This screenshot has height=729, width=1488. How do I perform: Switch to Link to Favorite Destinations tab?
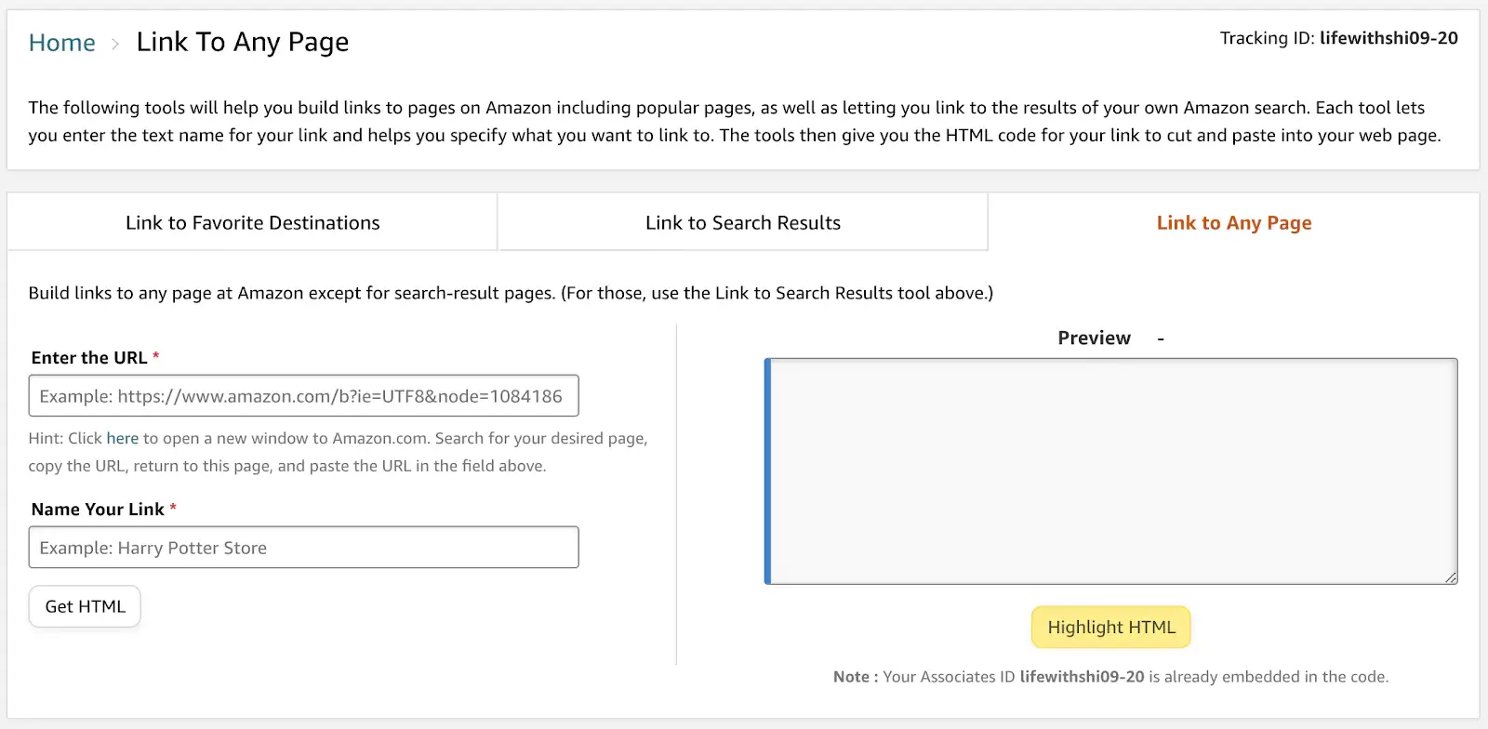coord(252,223)
